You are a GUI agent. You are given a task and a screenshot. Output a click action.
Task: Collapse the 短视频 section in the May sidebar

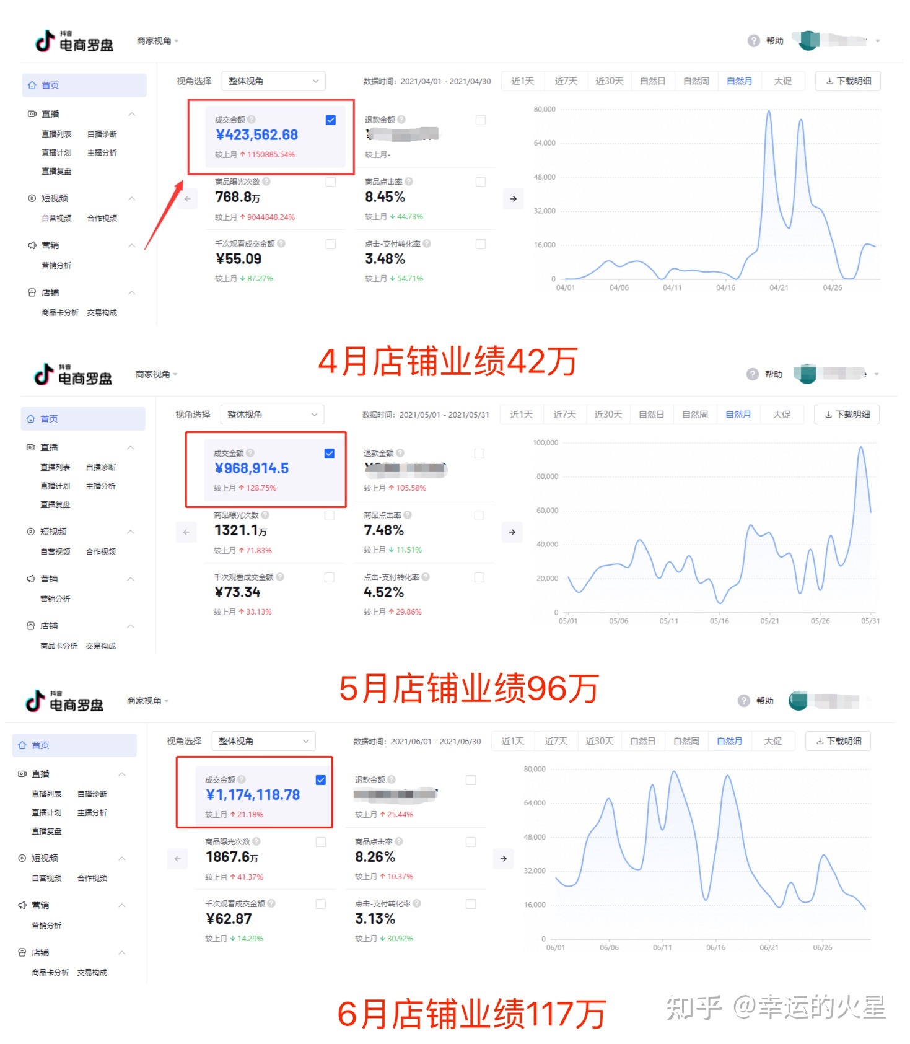130,532
